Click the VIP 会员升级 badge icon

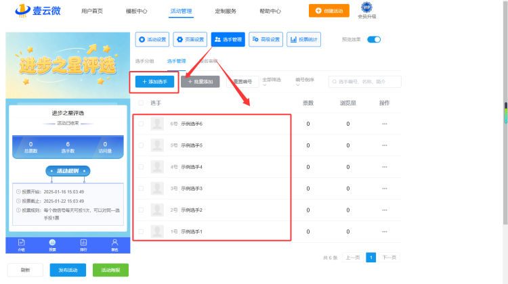(366, 7)
